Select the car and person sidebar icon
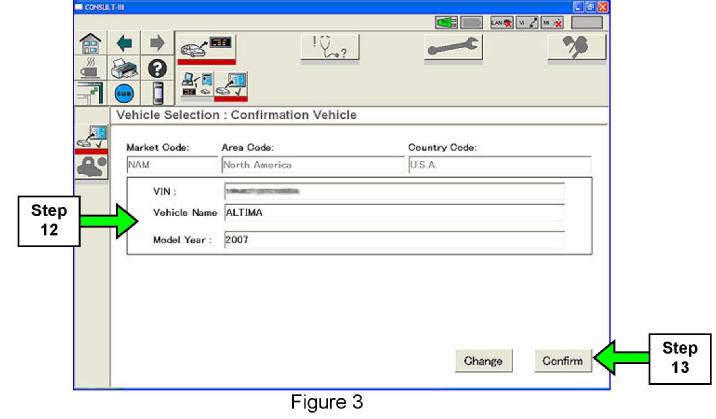Screen dimensions: 716x419 [x=92, y=166]
